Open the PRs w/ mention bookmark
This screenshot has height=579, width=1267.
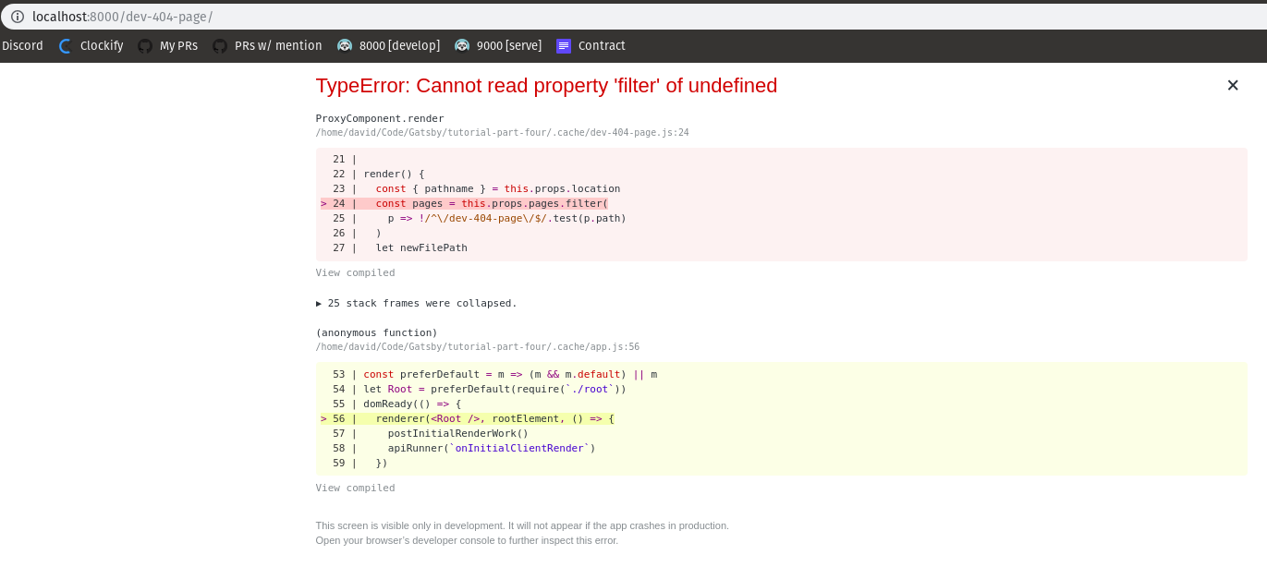coord(277,45)
